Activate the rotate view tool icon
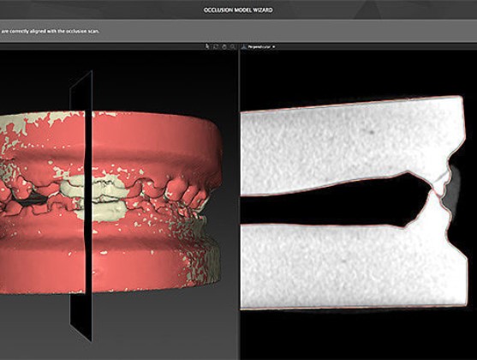Image resolution: width=477 pixels, height=360 pixels. [x=216, y=46]
